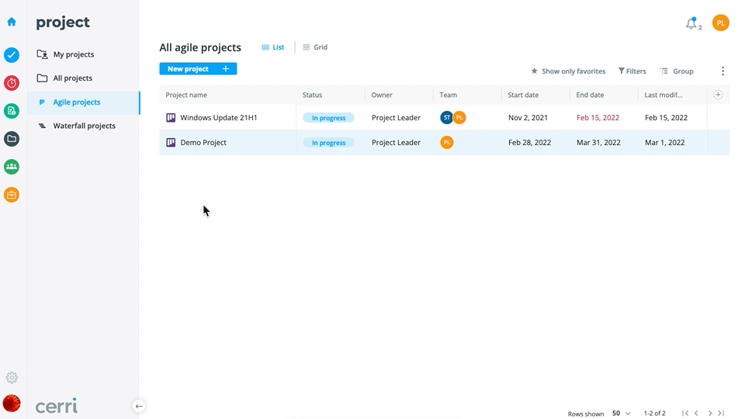The width and height of the screenshot is (745, 419).
Task: Open notifications bell icon
Action: [x=691, y=23]
